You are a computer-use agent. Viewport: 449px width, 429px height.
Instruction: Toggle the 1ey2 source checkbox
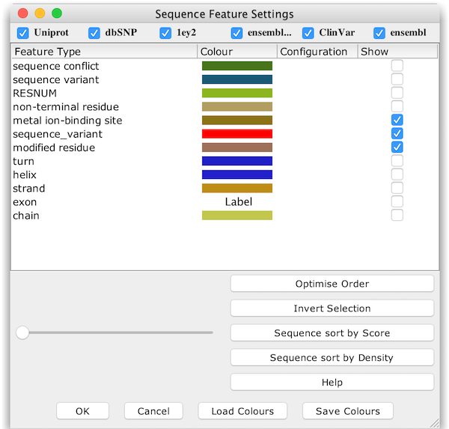(165, 33)
